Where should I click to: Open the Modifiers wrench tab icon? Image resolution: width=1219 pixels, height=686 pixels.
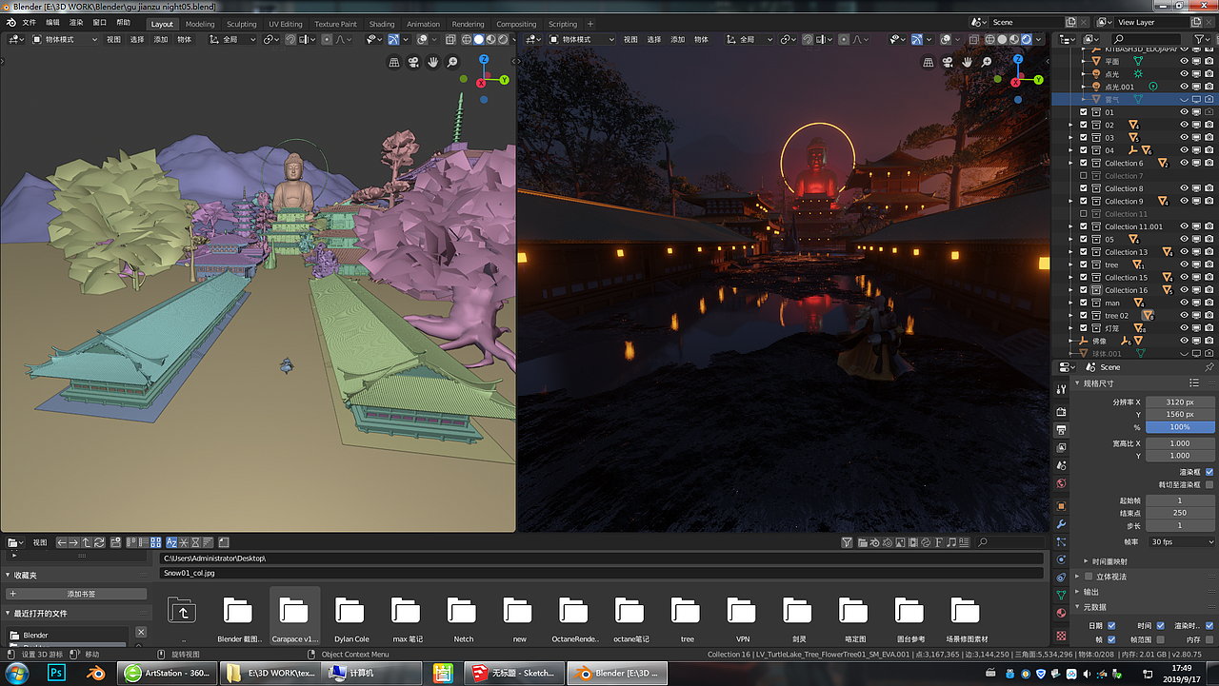pyautogui.click(x=1062, y=524)
